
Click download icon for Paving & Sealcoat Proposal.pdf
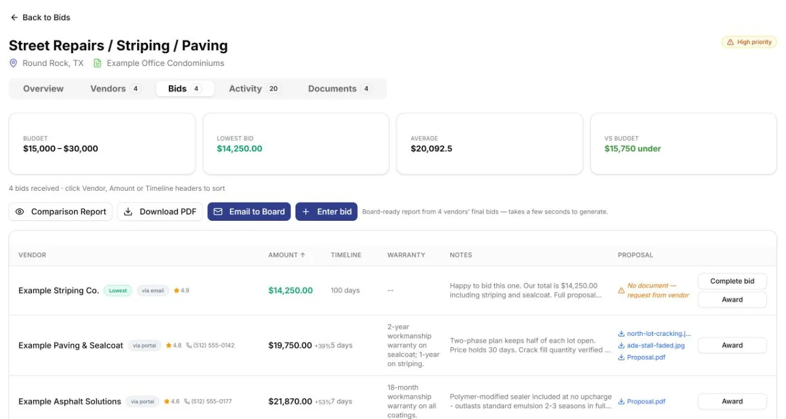(621, 357)
